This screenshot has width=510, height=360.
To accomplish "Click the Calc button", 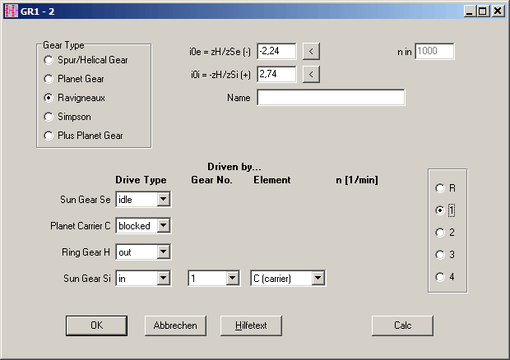I will pyautogui.click(x=402, y=325).
